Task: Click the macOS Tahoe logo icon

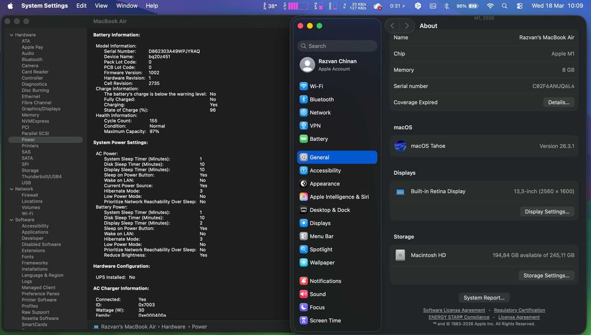Action: coord(400,146)
